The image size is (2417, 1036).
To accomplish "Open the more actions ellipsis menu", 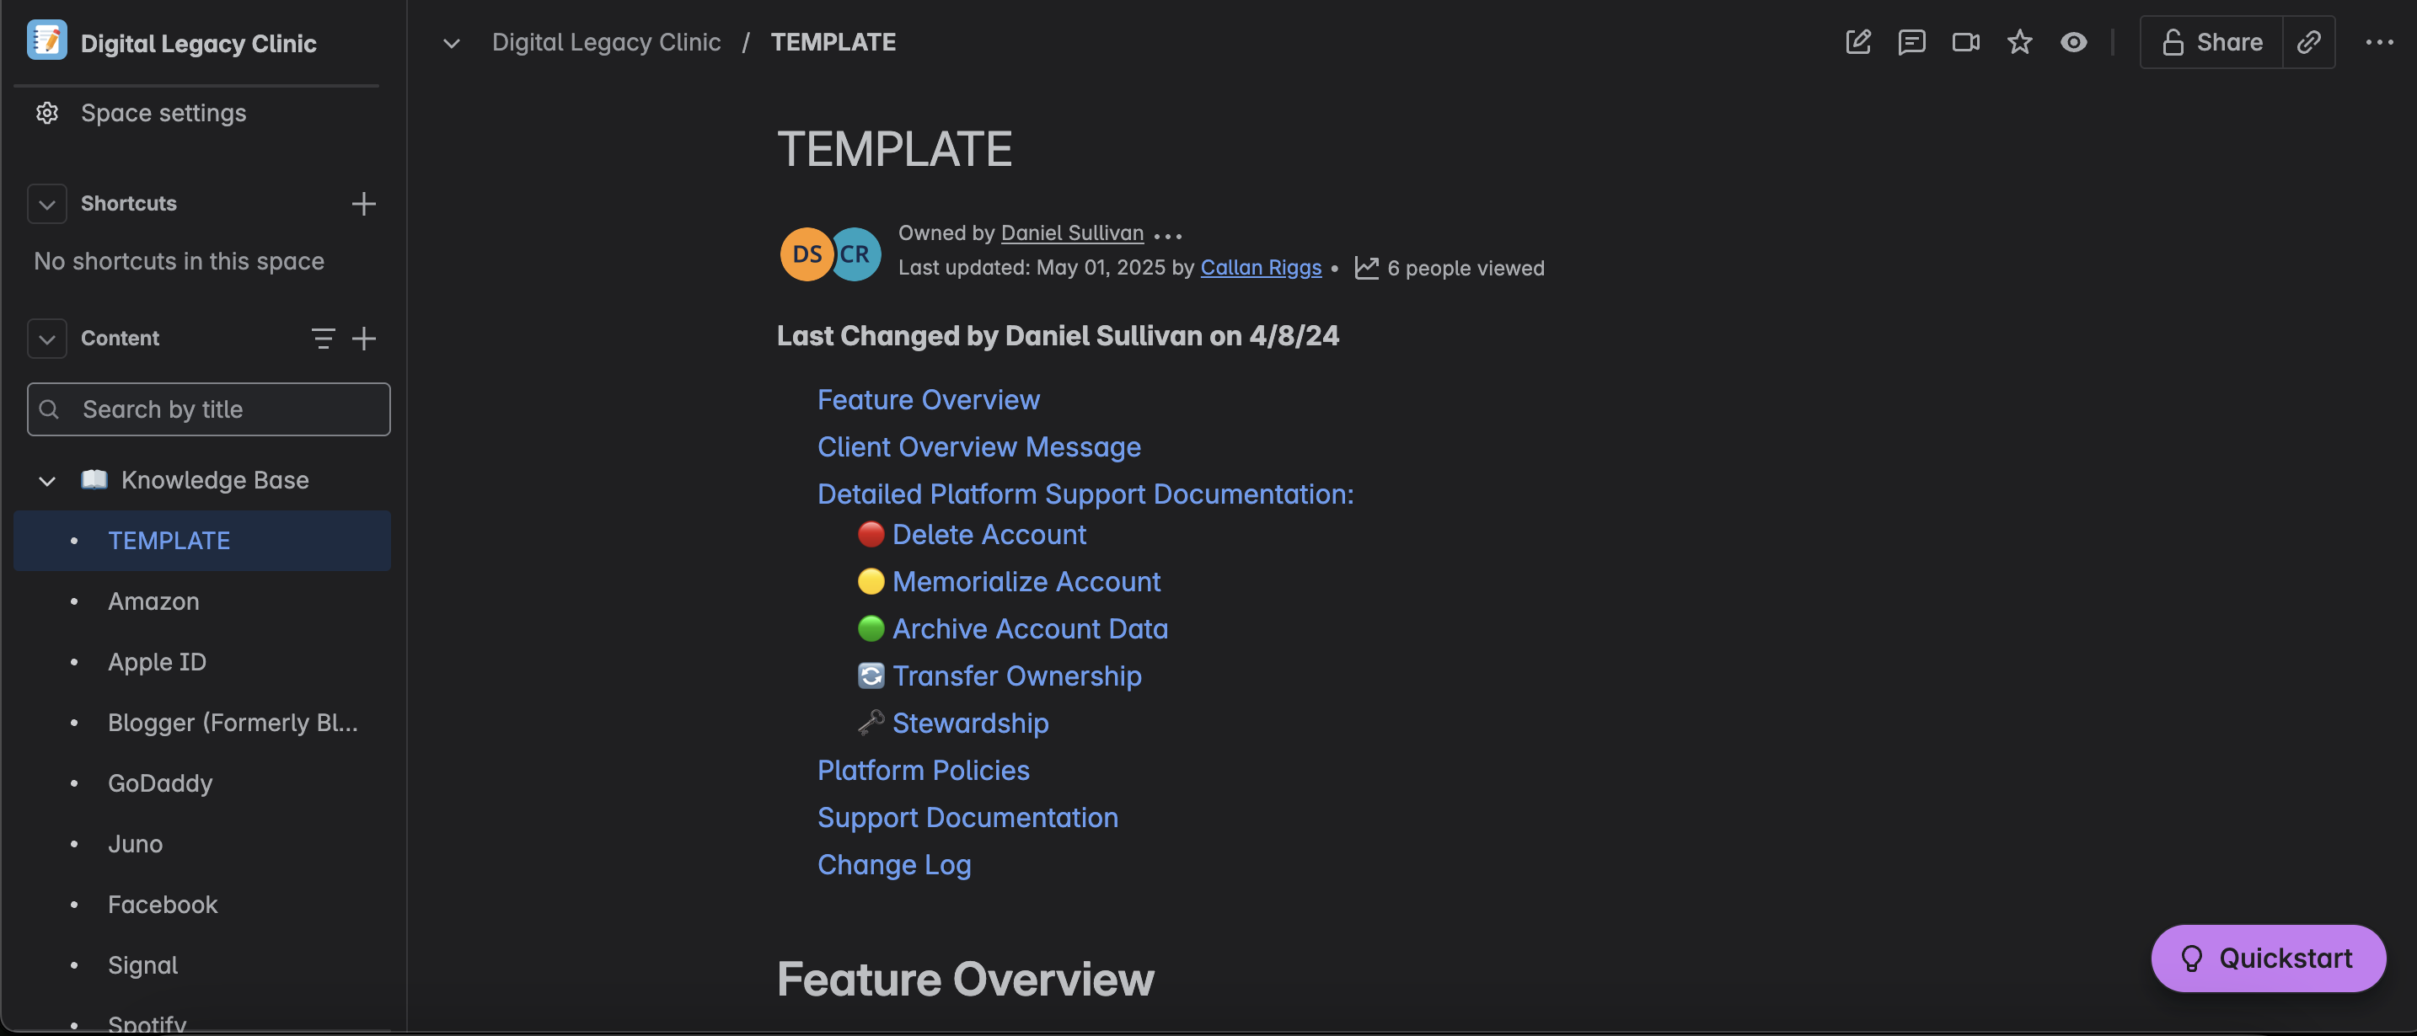I will tap(2378, 42).
